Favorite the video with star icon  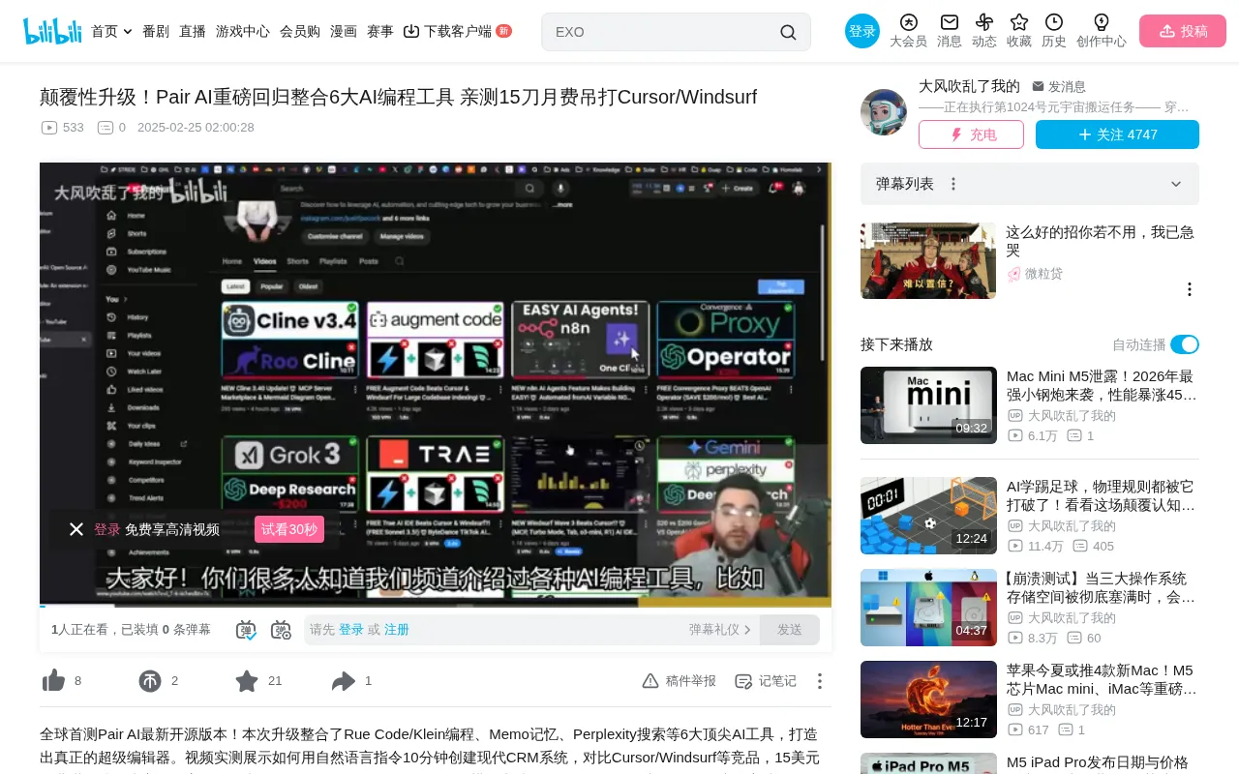pos(247,681)
